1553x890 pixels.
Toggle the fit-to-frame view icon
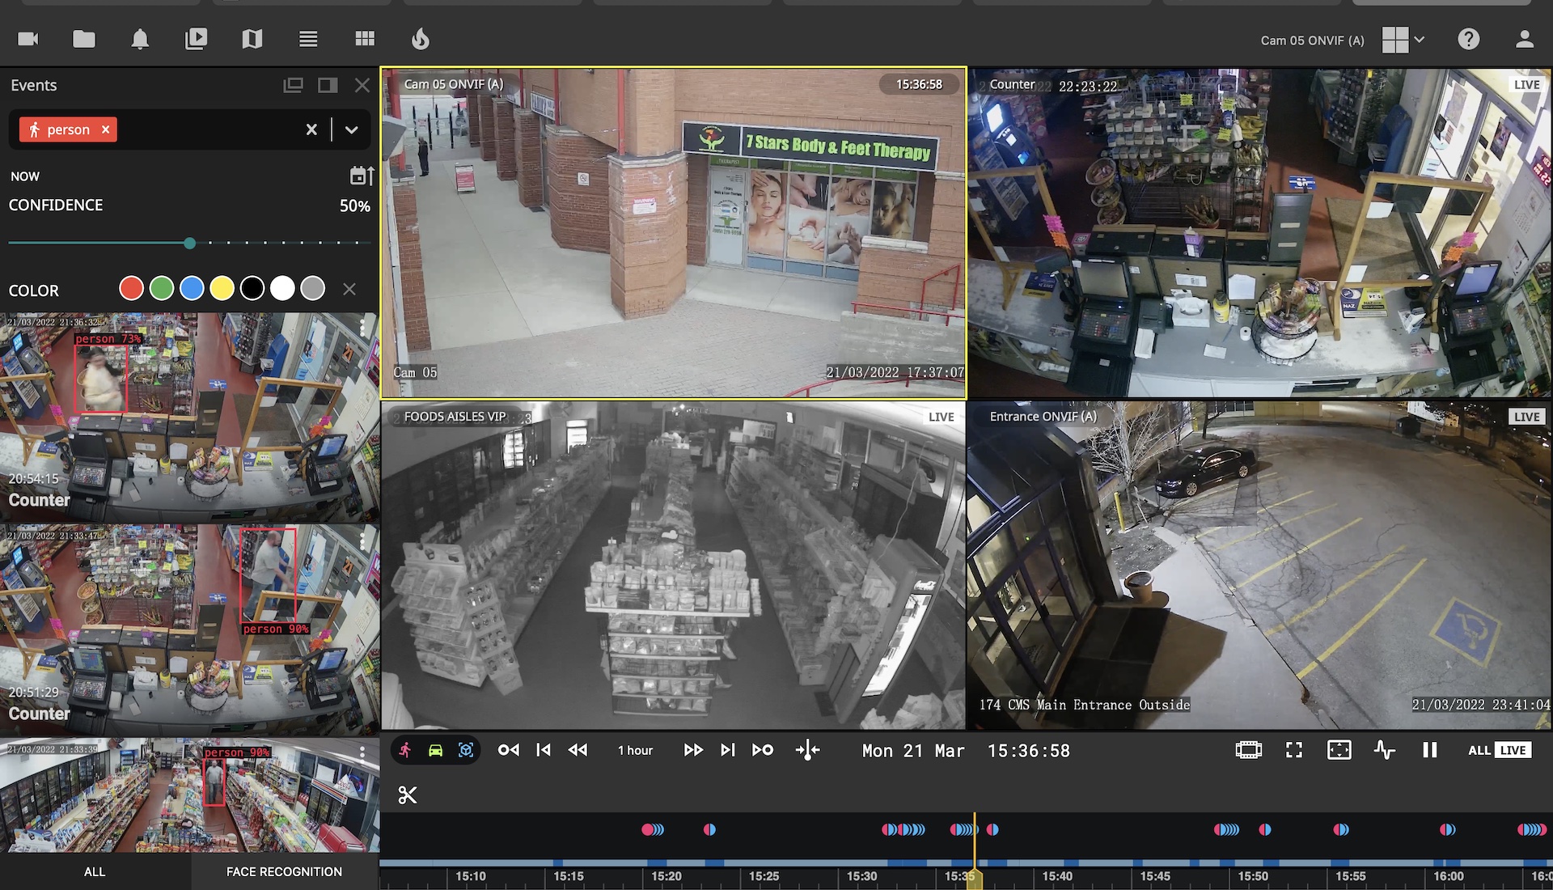point(1339,750)
